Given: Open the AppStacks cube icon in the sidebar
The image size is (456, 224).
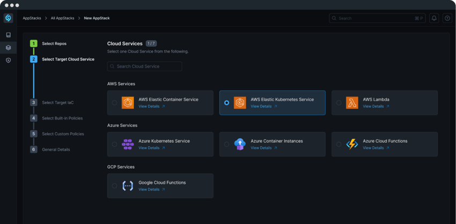Looking at the screenshot, I should coord(8,48).
